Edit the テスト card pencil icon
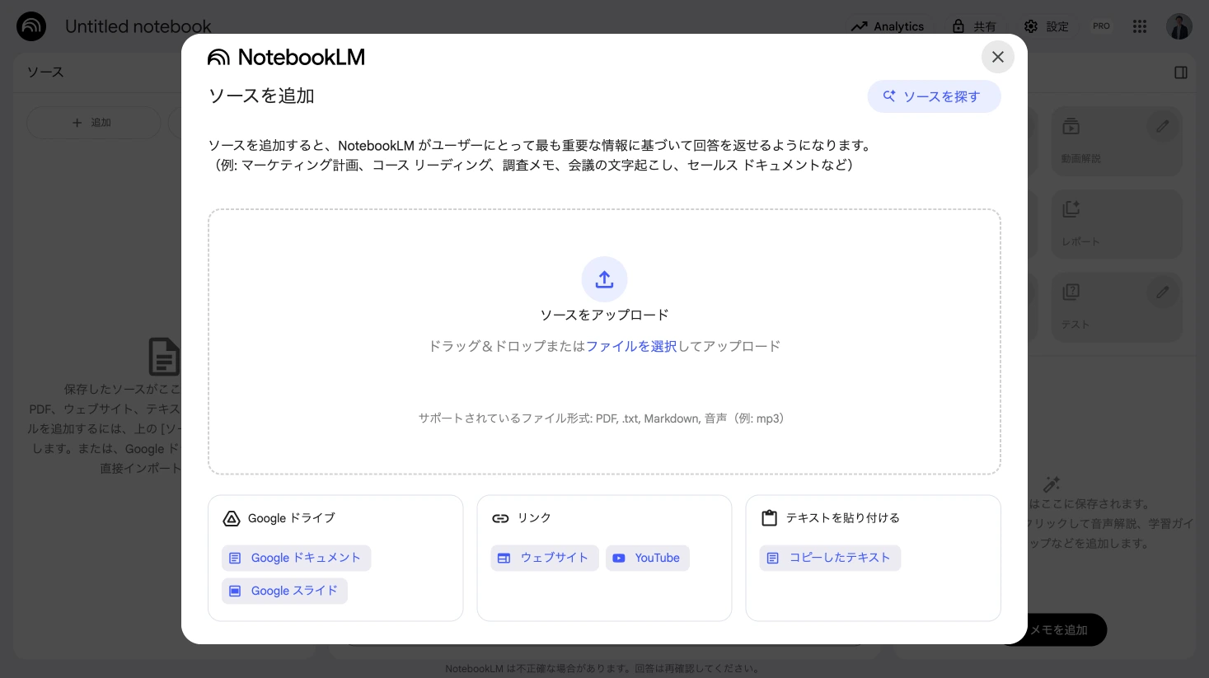The width and height of the screenshot is (1209, 678). pyautogui.click(x=1163, y=292)
